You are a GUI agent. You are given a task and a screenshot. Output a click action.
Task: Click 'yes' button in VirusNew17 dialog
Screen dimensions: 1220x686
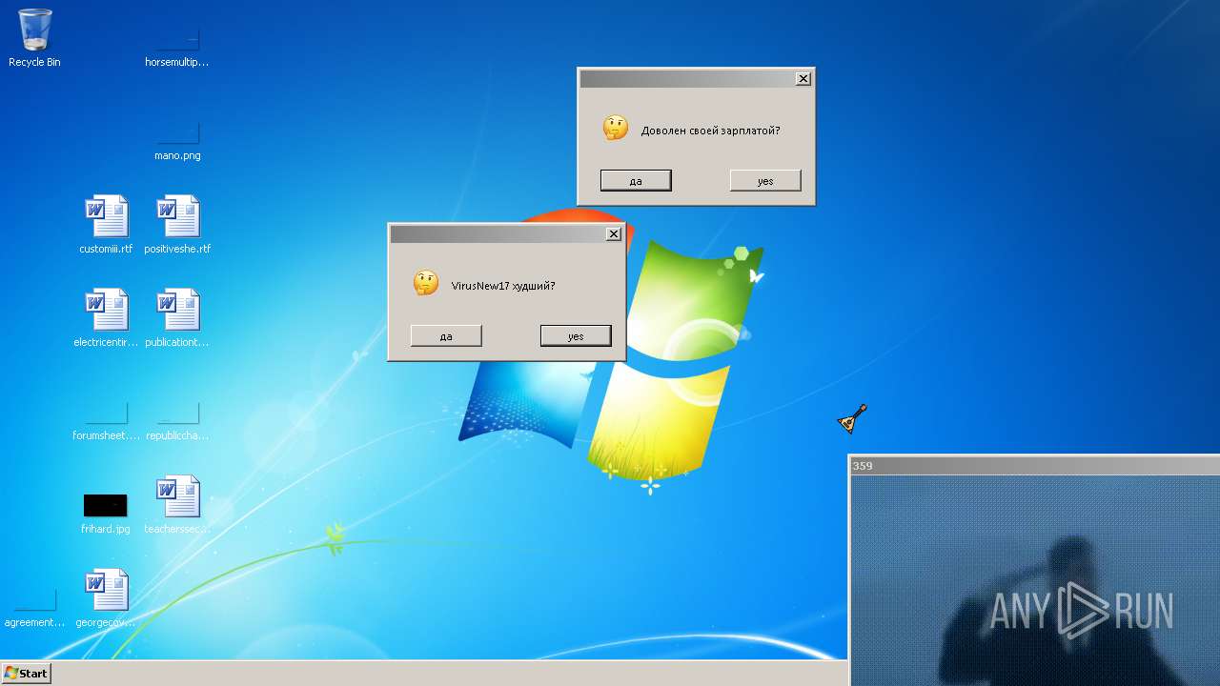pyautogui.click(x=576, y=336)
